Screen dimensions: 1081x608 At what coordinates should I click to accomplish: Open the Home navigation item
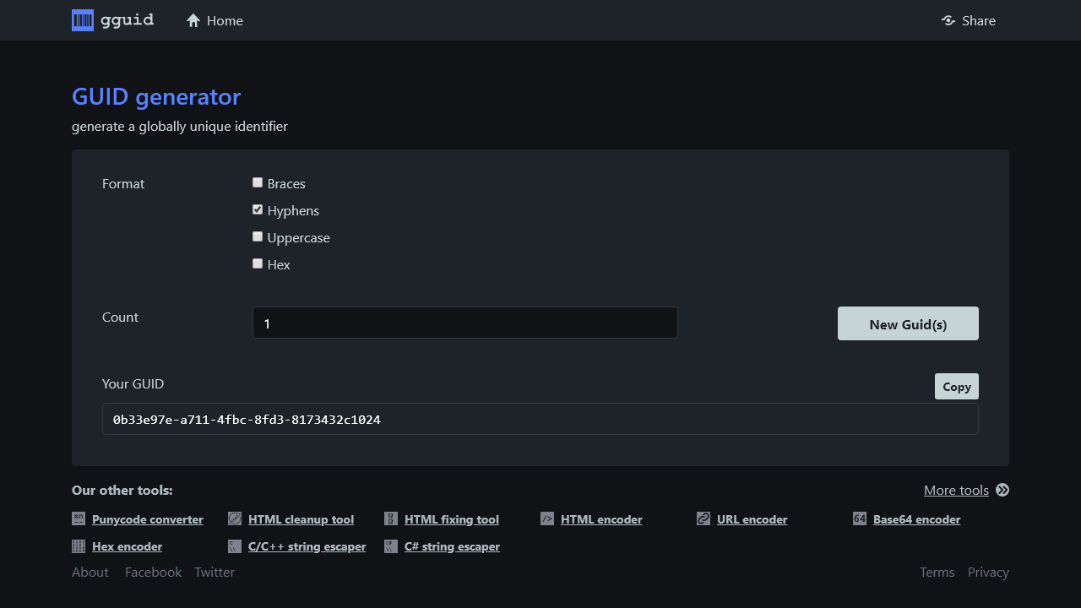[215, 20]
